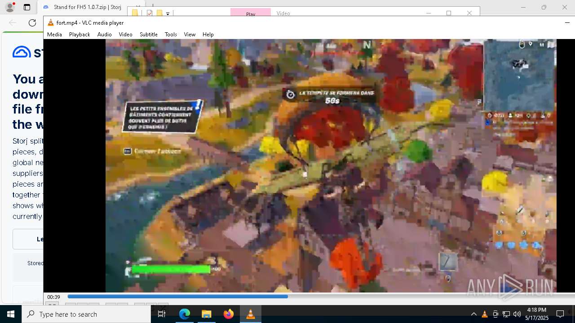The height and width of the screenshot is (323, 575).
Task: Click the meet now tray icon
Action: pos(495,314)
